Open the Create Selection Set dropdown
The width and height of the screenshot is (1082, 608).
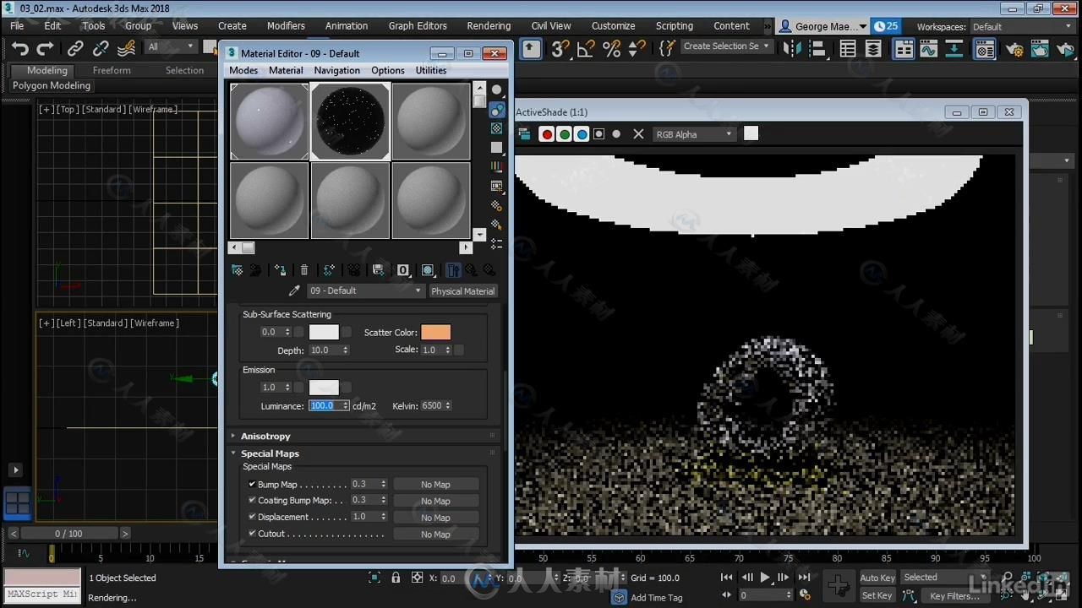point(726,46)
